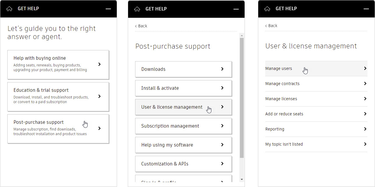Click scrollbar down arrow in middle panel

coord(242,179)
